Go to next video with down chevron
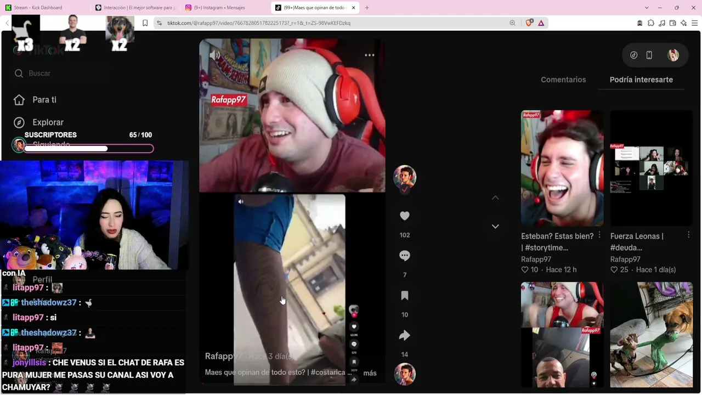The width and height of the screenshot is (702, 395). [x=495, y=226]
